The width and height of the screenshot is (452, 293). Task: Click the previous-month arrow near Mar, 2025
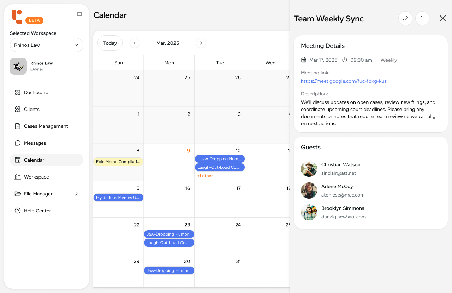pyautogui.click(x=134, y=43)
